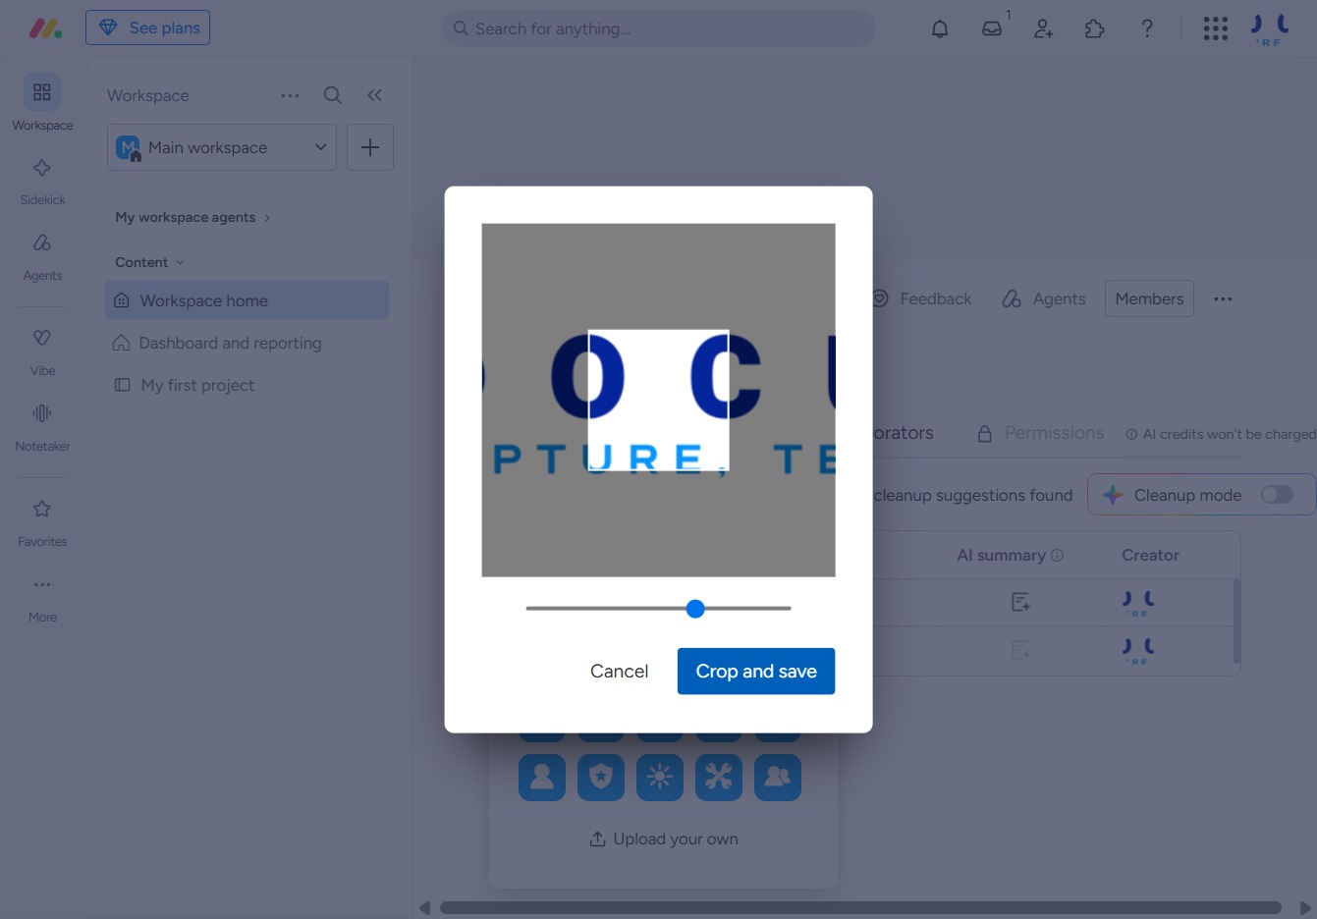1317x919 pixels.
Task: Select Workspace in the left rail
Action: pos(42,103)
